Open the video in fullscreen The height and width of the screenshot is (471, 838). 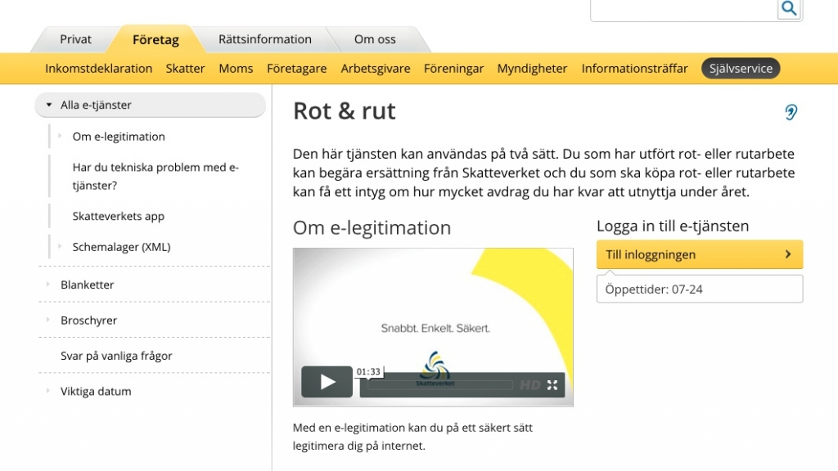pos(552,385)
